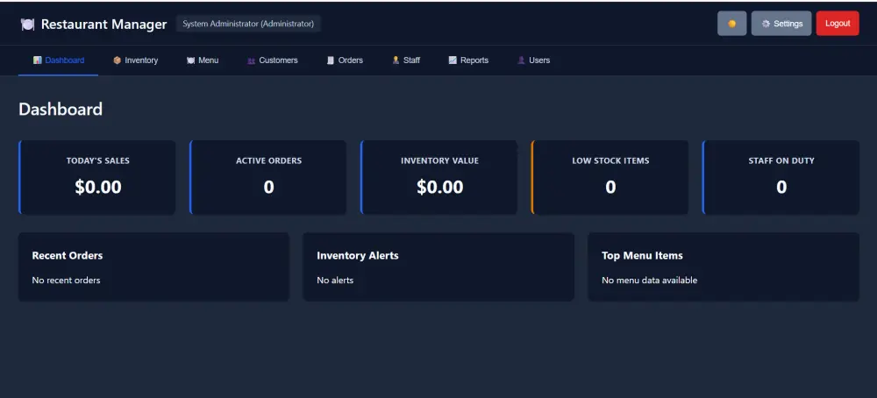The image size is (877, 398).
Task: Open the Settings button
Action: click(781, 24)
